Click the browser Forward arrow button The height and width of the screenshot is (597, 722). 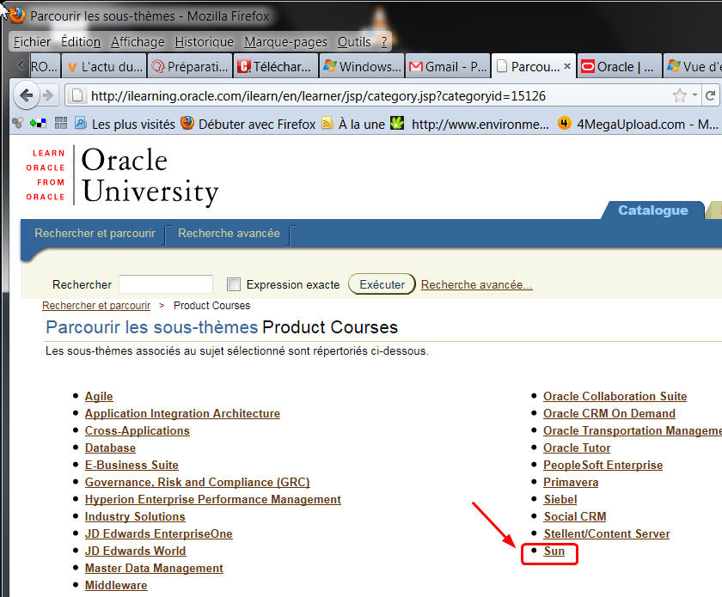48,95
